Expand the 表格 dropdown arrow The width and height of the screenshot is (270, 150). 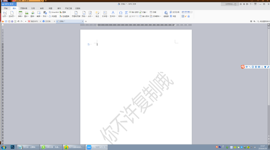(22, 16)
